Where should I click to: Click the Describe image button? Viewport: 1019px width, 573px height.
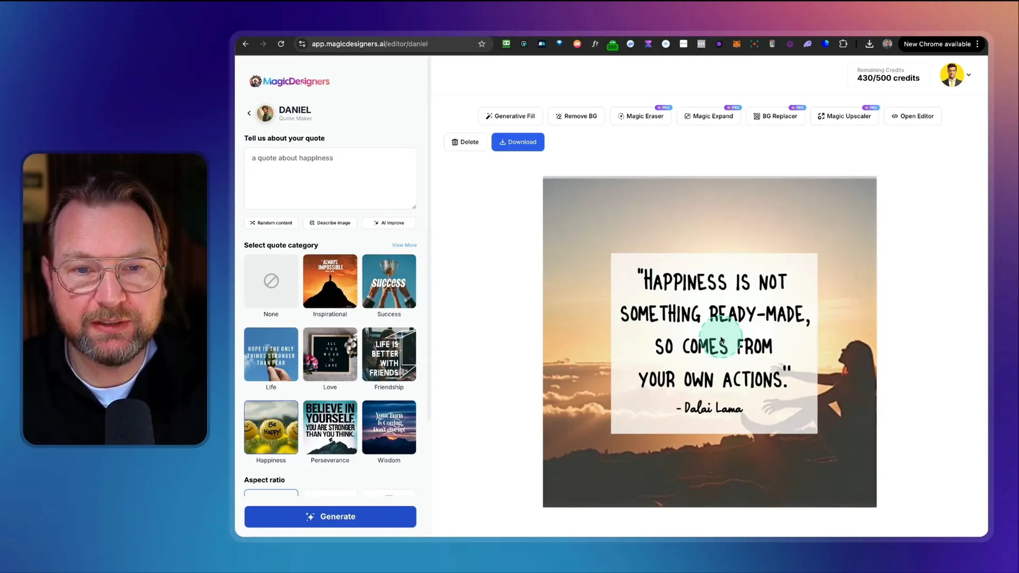click(330, 223)
